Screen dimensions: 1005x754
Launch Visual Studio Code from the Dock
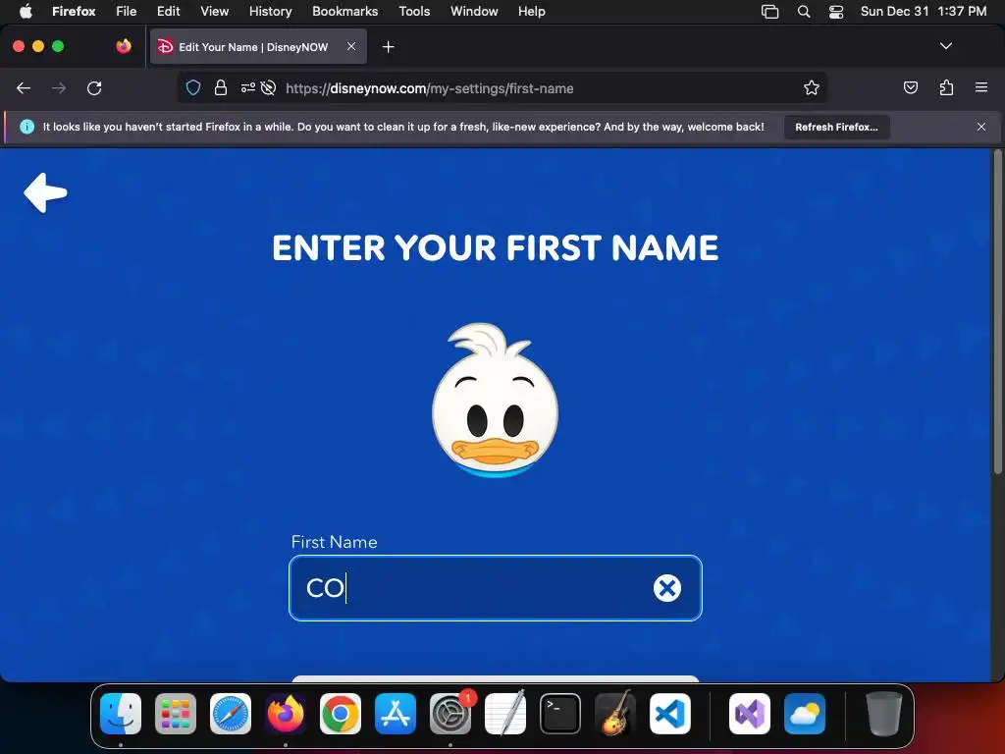click(670, 714)
